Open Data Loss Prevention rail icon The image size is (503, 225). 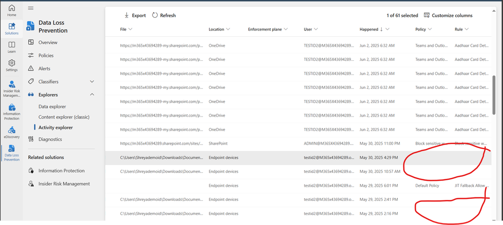12,153
